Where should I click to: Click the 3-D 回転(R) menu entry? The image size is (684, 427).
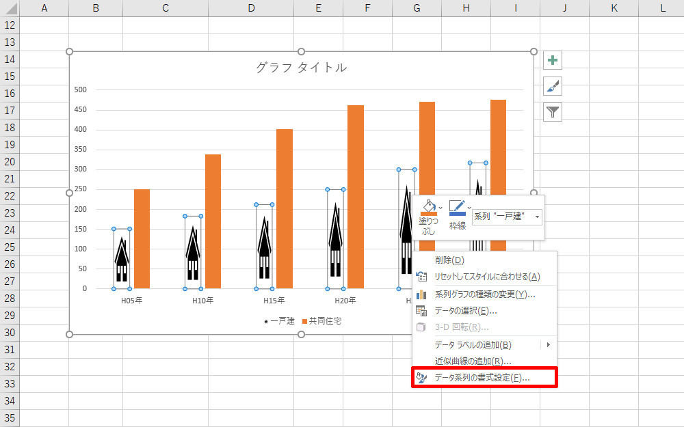click(484, 327)
